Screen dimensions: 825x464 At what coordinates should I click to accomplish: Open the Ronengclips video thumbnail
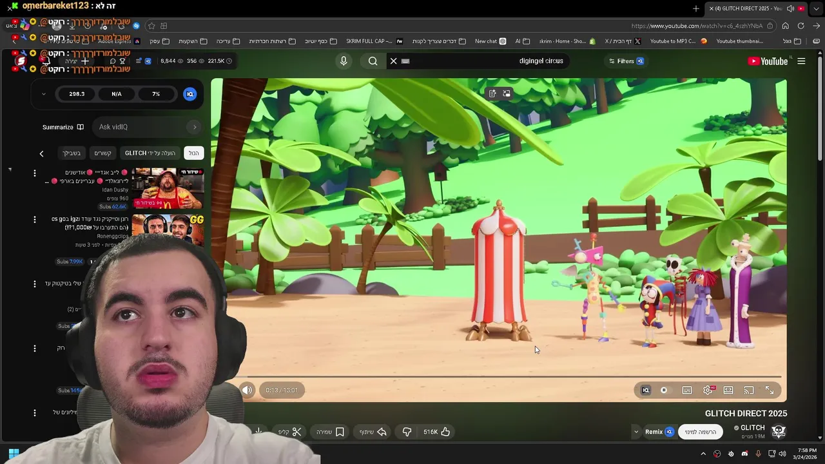168,230
